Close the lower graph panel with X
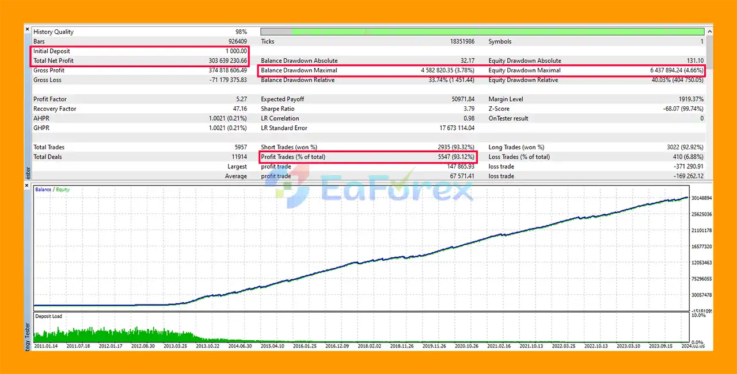737x374 pixels. 27,186
